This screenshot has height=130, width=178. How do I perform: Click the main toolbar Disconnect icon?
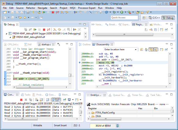click(57, 12)
